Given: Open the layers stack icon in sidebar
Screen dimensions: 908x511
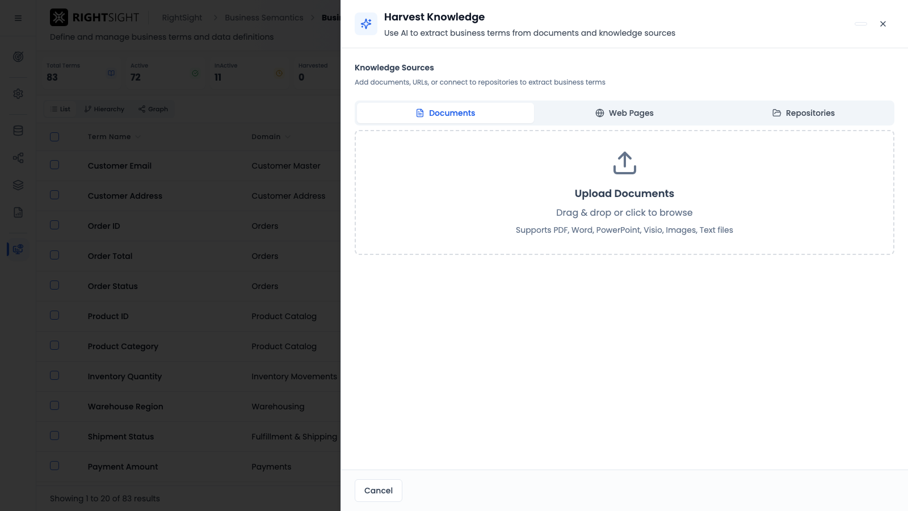Looking at the screenshot, I should click(18, 185).
